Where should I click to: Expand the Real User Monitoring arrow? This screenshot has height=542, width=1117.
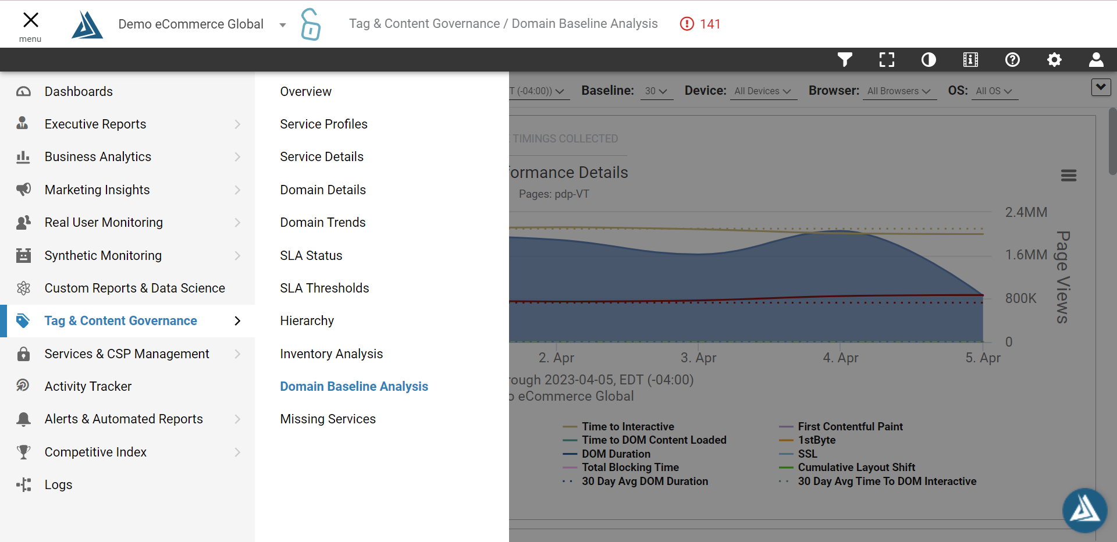point(237,222)
